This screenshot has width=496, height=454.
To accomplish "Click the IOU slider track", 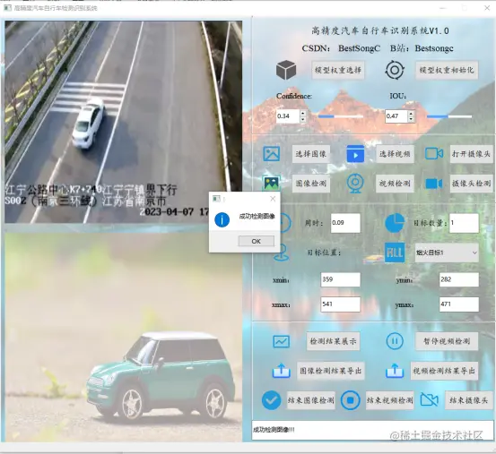I will click(449, 116).
